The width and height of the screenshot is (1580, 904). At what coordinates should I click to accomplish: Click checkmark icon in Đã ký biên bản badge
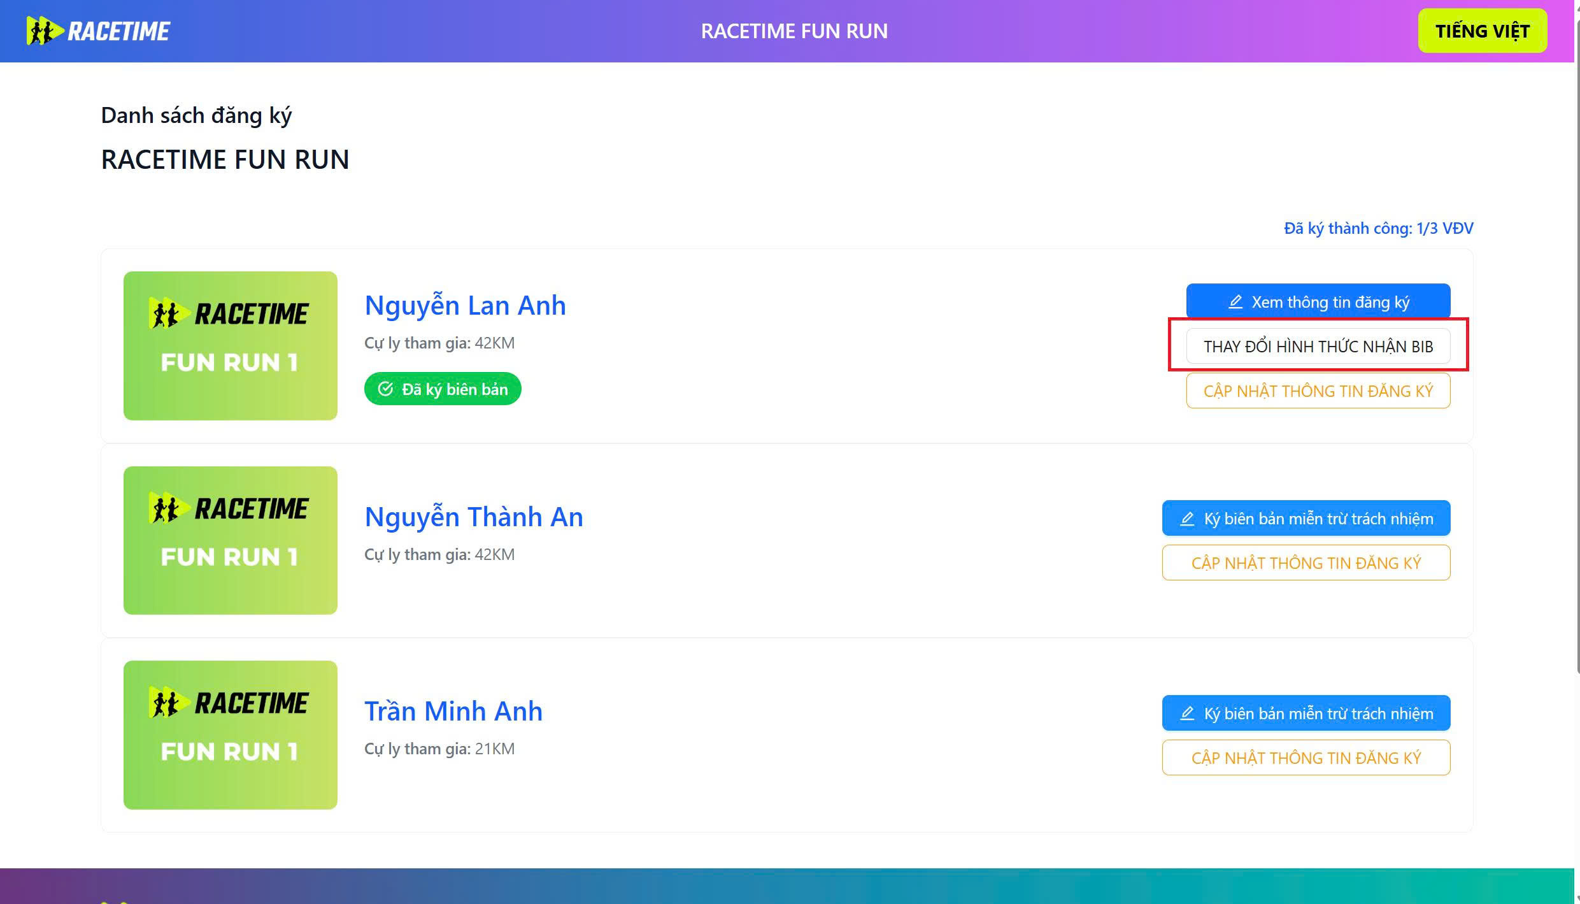[385, 389]
